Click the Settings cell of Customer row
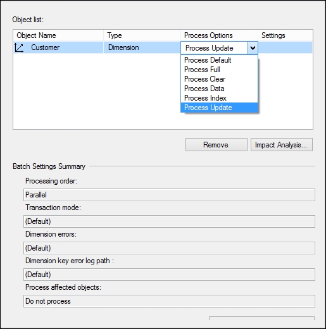326x329 pixels. click(x=285, y=47)
